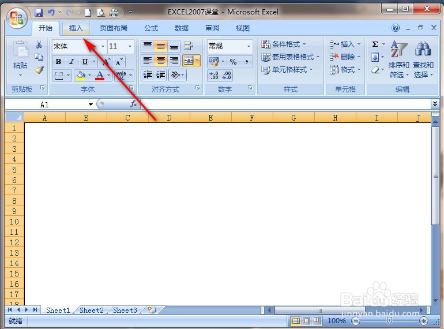Image resolution: width=444 pixels, height=329 pixels.
Task: Click the AutoSum sigma icon
Action: click(x=375, y=44)
